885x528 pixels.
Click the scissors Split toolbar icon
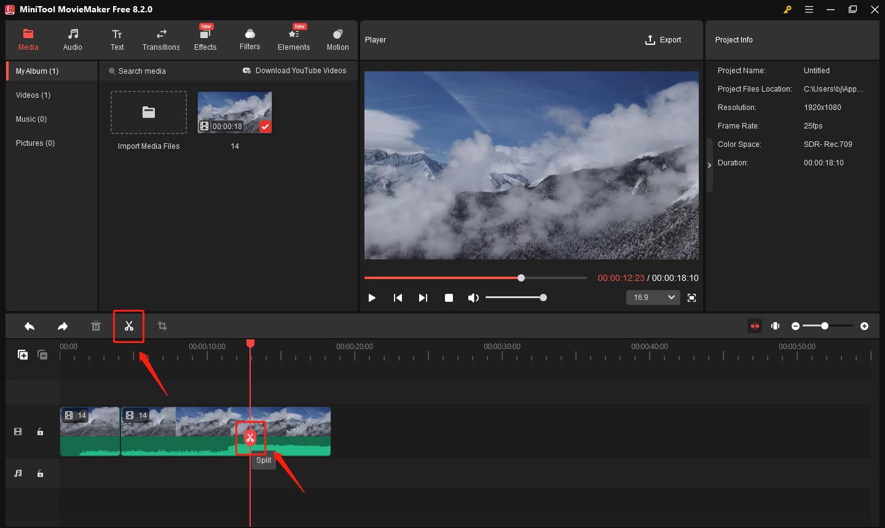[x=129, y=326]
